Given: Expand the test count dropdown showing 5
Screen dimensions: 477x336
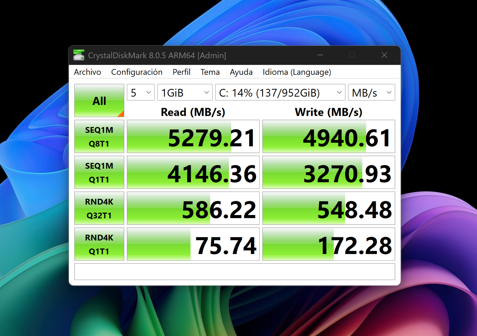Looking at the screenshot, I should 141,92.
